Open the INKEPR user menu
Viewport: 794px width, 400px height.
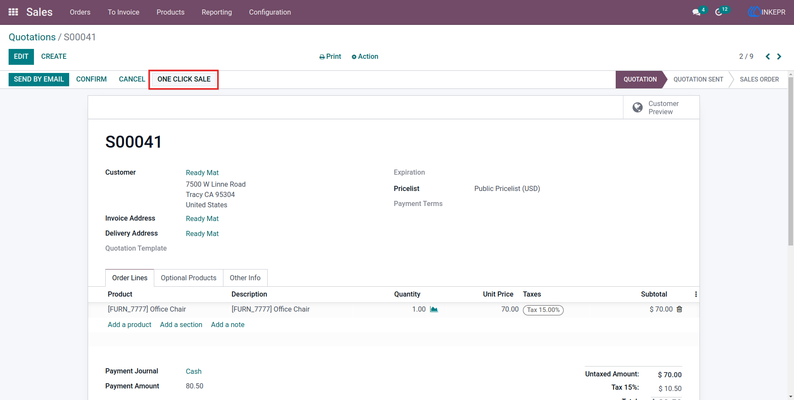[767, 12]
